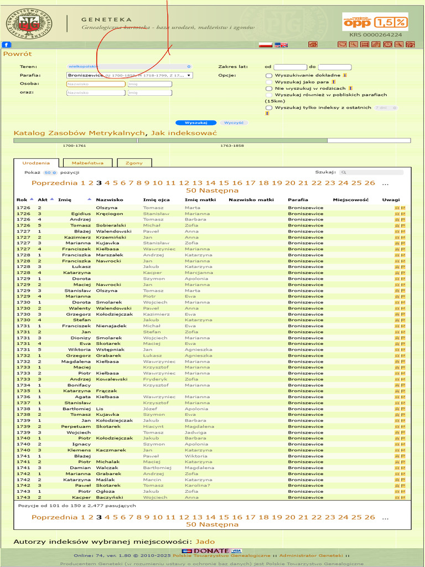Image resolution: width=425 pixels, height=567 pixels.
Task: Open the Pokaż 50 pozycji dropdown
Action: click(50, 173)
